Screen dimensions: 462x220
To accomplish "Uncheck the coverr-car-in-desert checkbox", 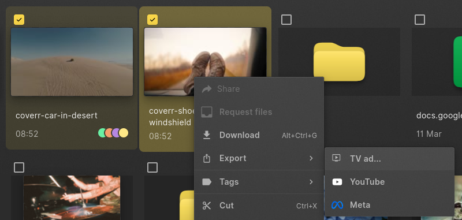I will tap(19, 20).
